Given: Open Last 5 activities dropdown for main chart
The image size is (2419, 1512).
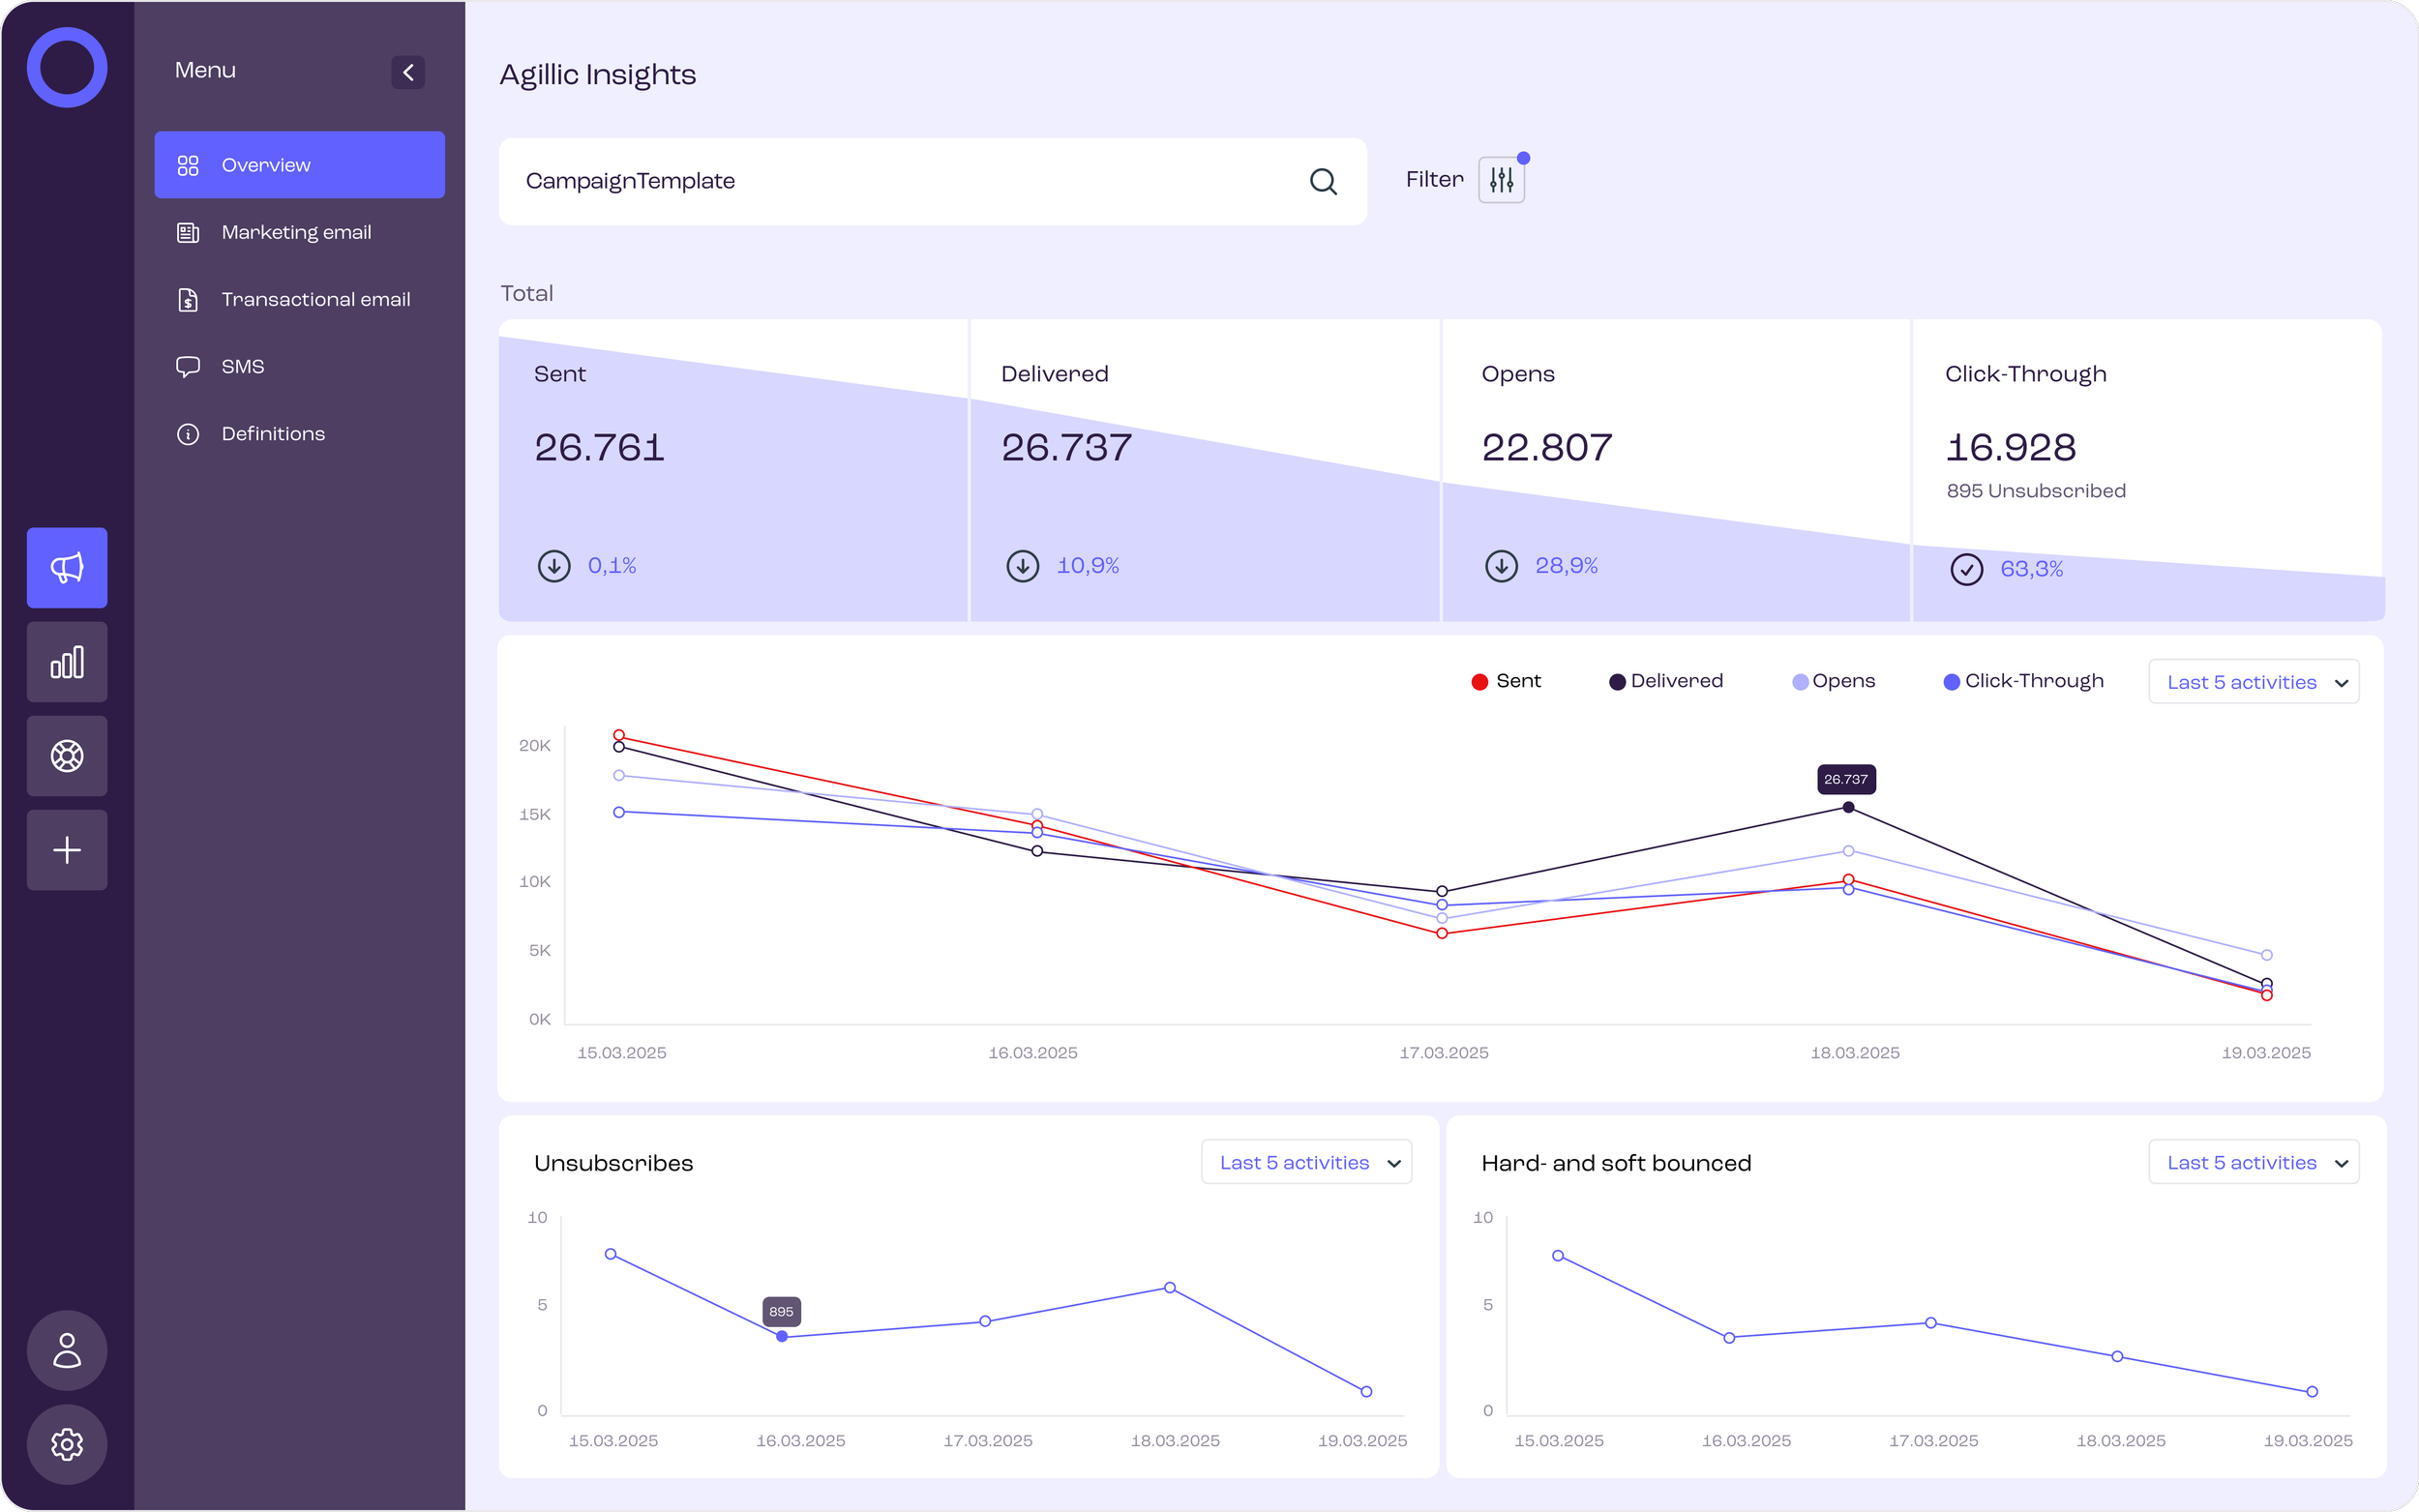Looking at the screenshot, I should [x=2253, y=681].
